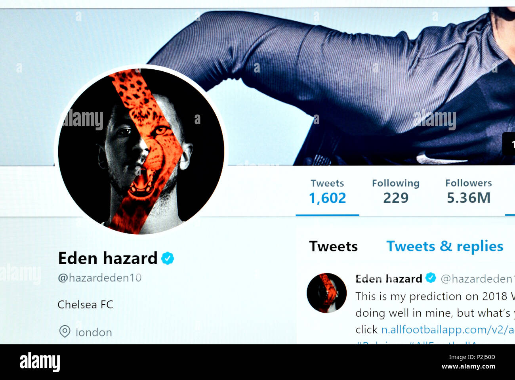Switch to Tweets & replies

tap(444, 246)
